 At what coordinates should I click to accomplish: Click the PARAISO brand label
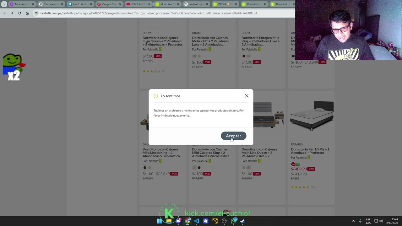click(297, 144)
